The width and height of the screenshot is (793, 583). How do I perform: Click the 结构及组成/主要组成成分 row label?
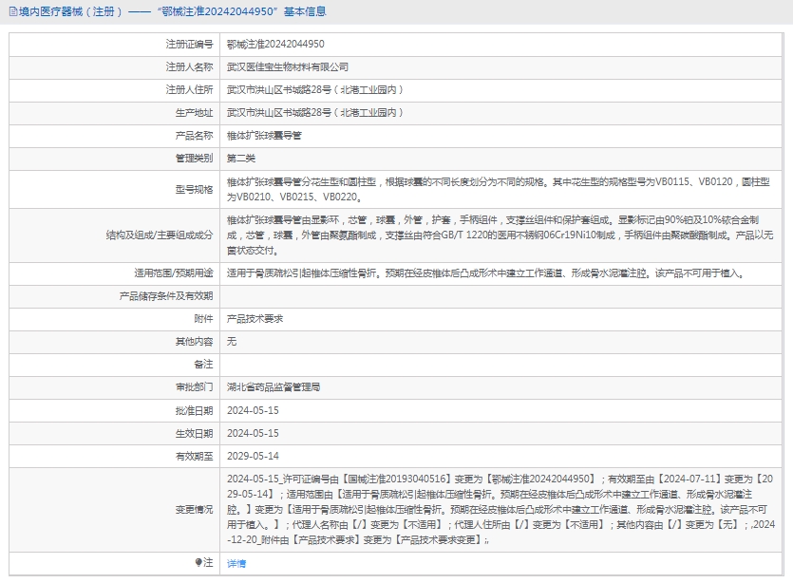(x=160, y=234)
